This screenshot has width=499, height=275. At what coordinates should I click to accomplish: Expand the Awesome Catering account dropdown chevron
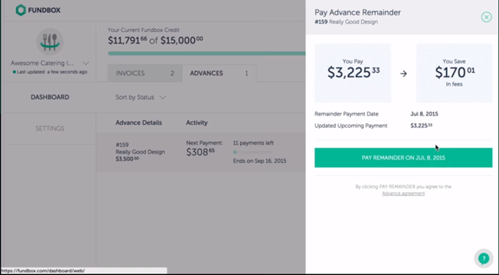(86, 63)
